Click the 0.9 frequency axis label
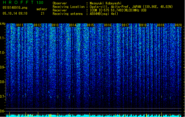 3,67
